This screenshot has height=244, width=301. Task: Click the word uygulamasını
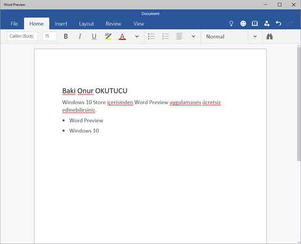click(185, 103)
